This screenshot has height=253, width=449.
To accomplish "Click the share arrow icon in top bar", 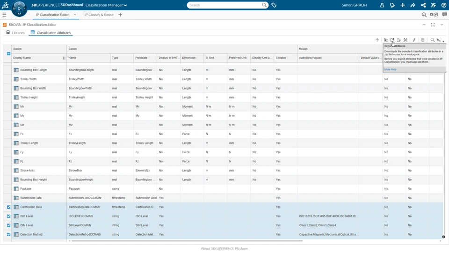I will click(413, 5).
